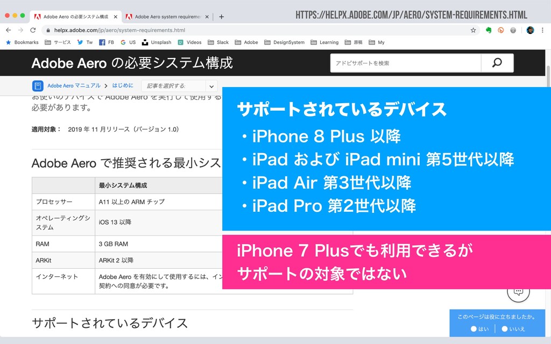Image resolution: width=551 pixels, height=344 pixels.
Task: Click the 3 GB RAM cell
Action: click(x=113, y=244)
